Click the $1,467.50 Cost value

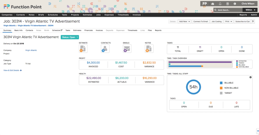point(121,63)
